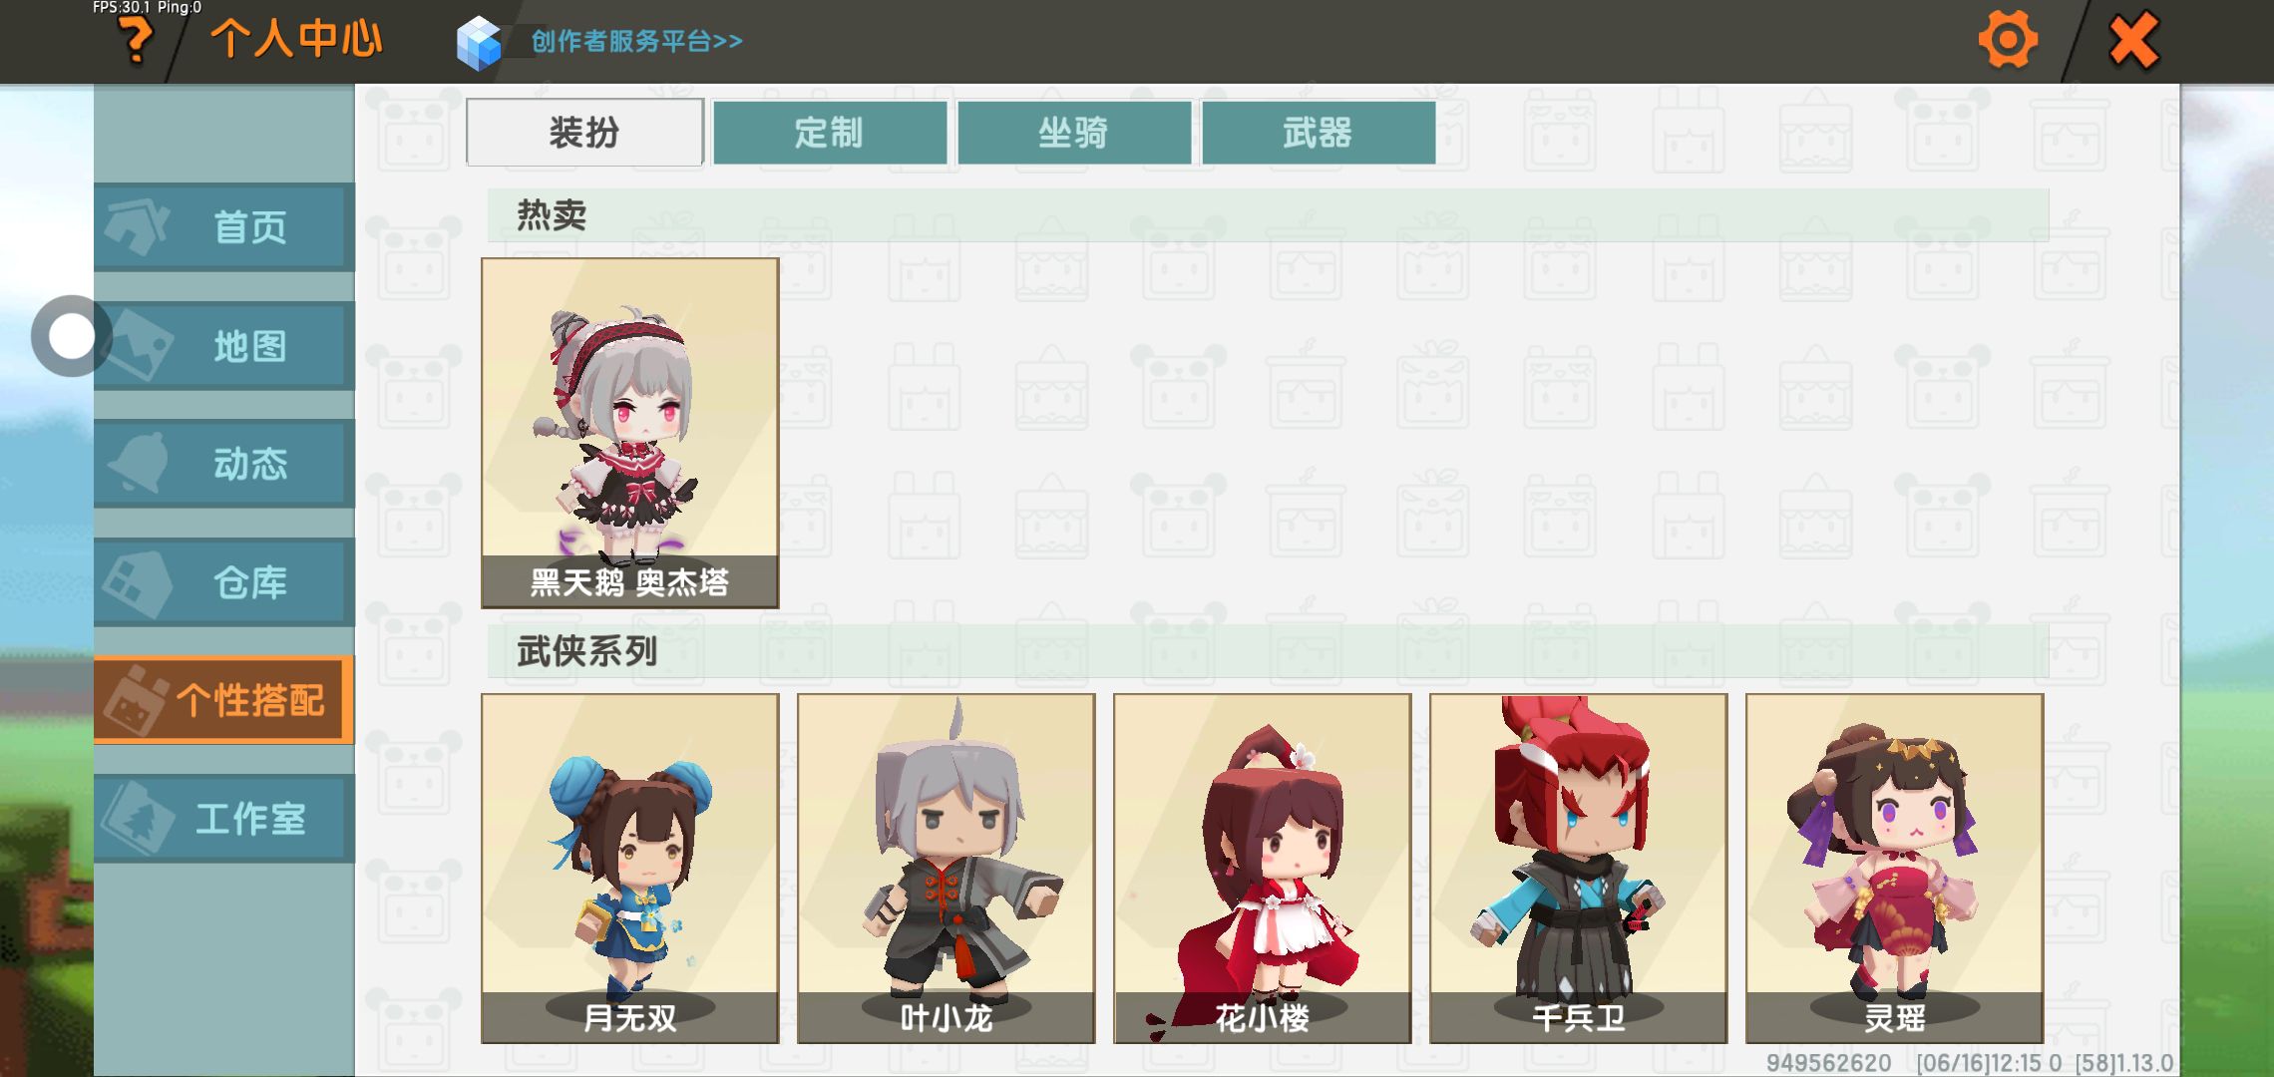Pick the 花小楼 character skin

pyautogui.click(x=1263, y=869)
